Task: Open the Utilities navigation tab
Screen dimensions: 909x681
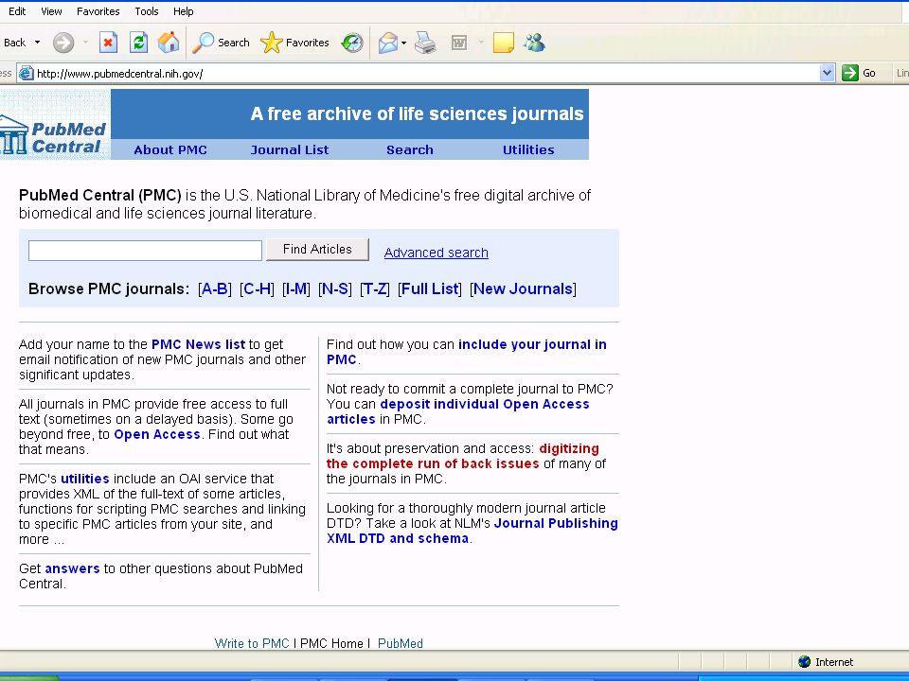Action: tap(528, 149)
